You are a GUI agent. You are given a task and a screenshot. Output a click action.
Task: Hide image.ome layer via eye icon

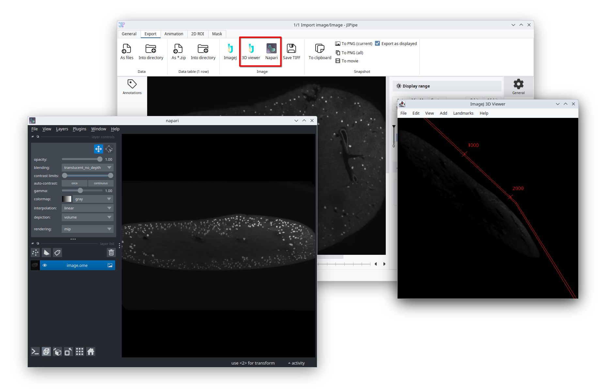(x=45, y=265)
